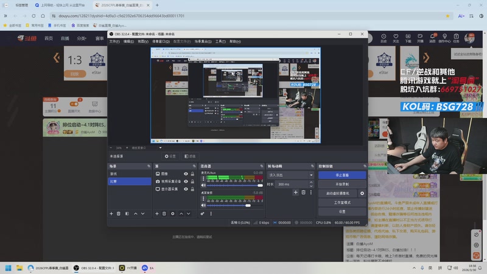Click the remove scene trash icon
487x274 pixels.
pyautogui.click(x=119, y=214)
